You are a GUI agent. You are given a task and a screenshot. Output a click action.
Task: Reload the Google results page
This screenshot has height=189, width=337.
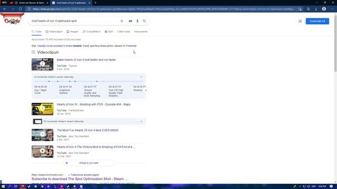(20, 9)
